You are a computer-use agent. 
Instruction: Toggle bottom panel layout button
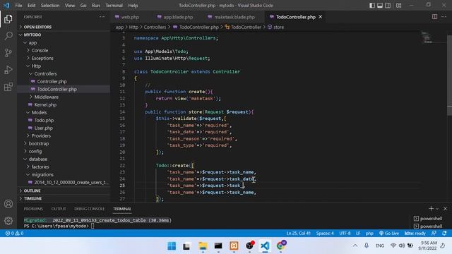click(380, 6)
